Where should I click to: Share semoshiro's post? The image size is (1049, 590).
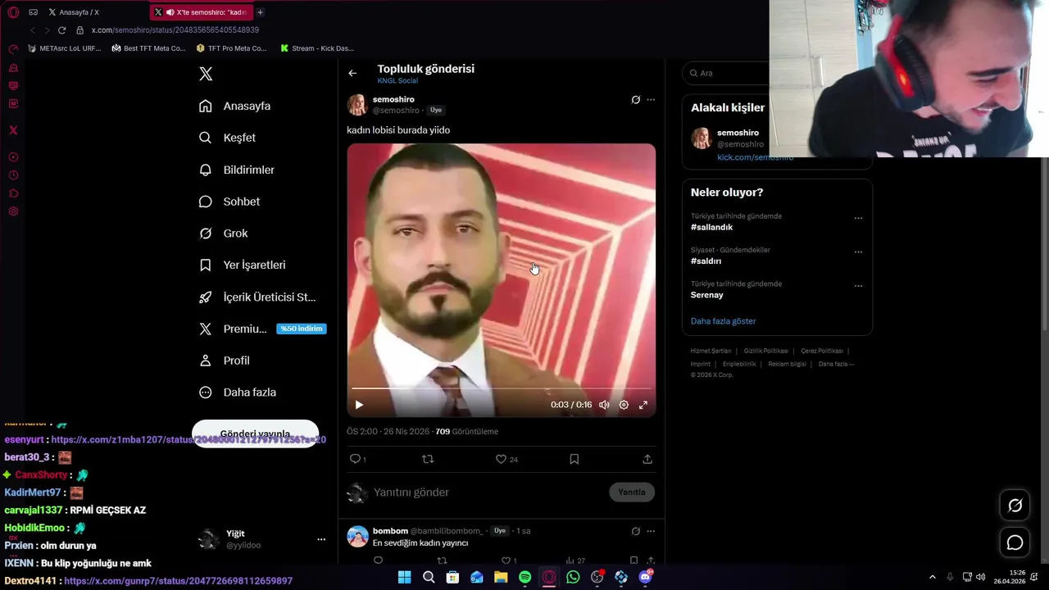[x=647, y=459]
